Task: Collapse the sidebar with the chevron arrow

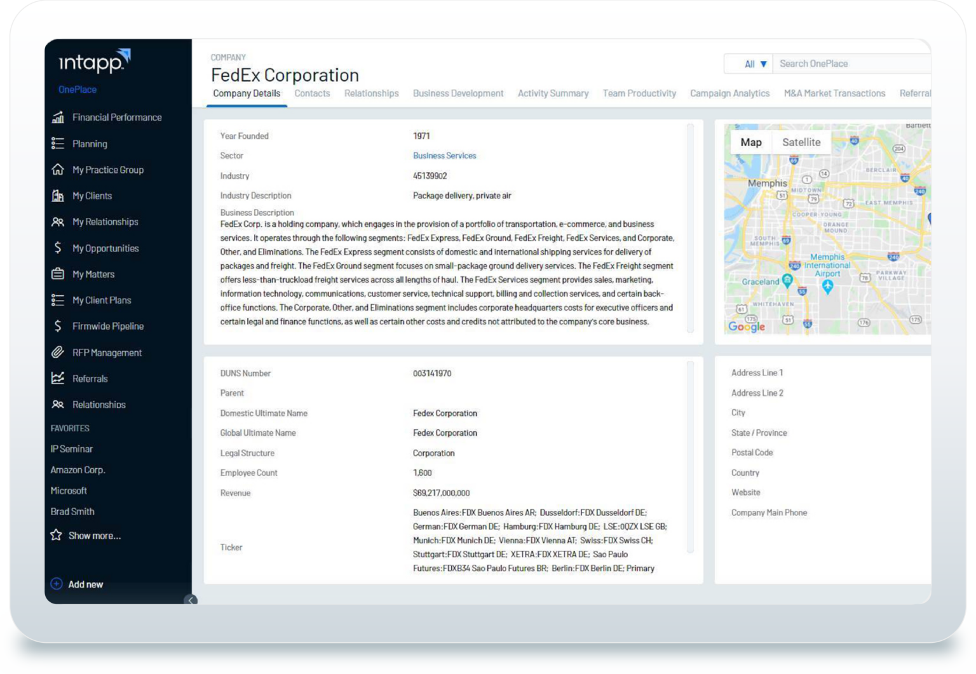Action: click(191, 600)
